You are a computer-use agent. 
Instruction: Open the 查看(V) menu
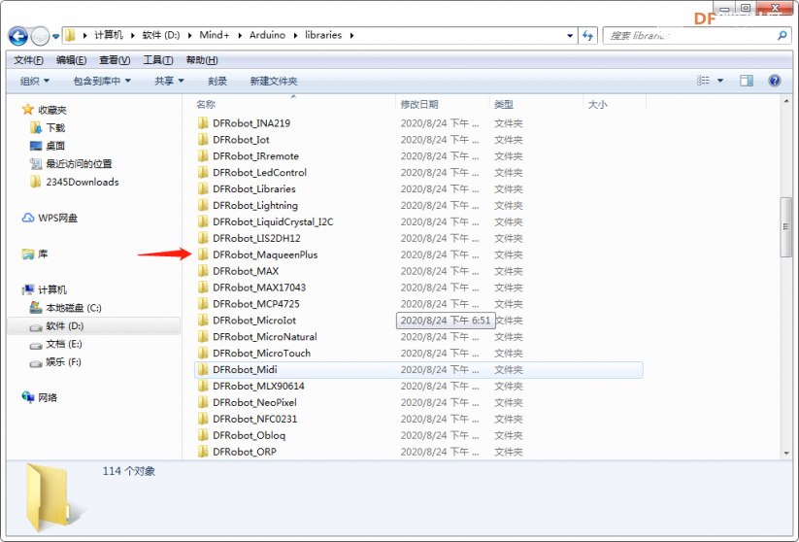[115, 60]
